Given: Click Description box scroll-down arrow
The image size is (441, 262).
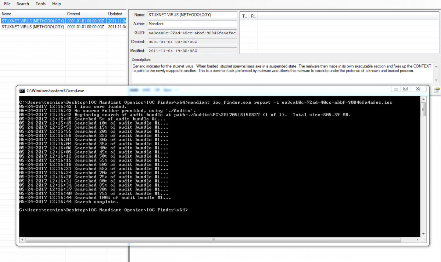Looking at the screenshot, I should pyautogui.click(x=436, y=80).
